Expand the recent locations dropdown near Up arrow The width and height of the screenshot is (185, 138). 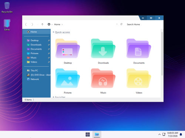coord(38,25)
